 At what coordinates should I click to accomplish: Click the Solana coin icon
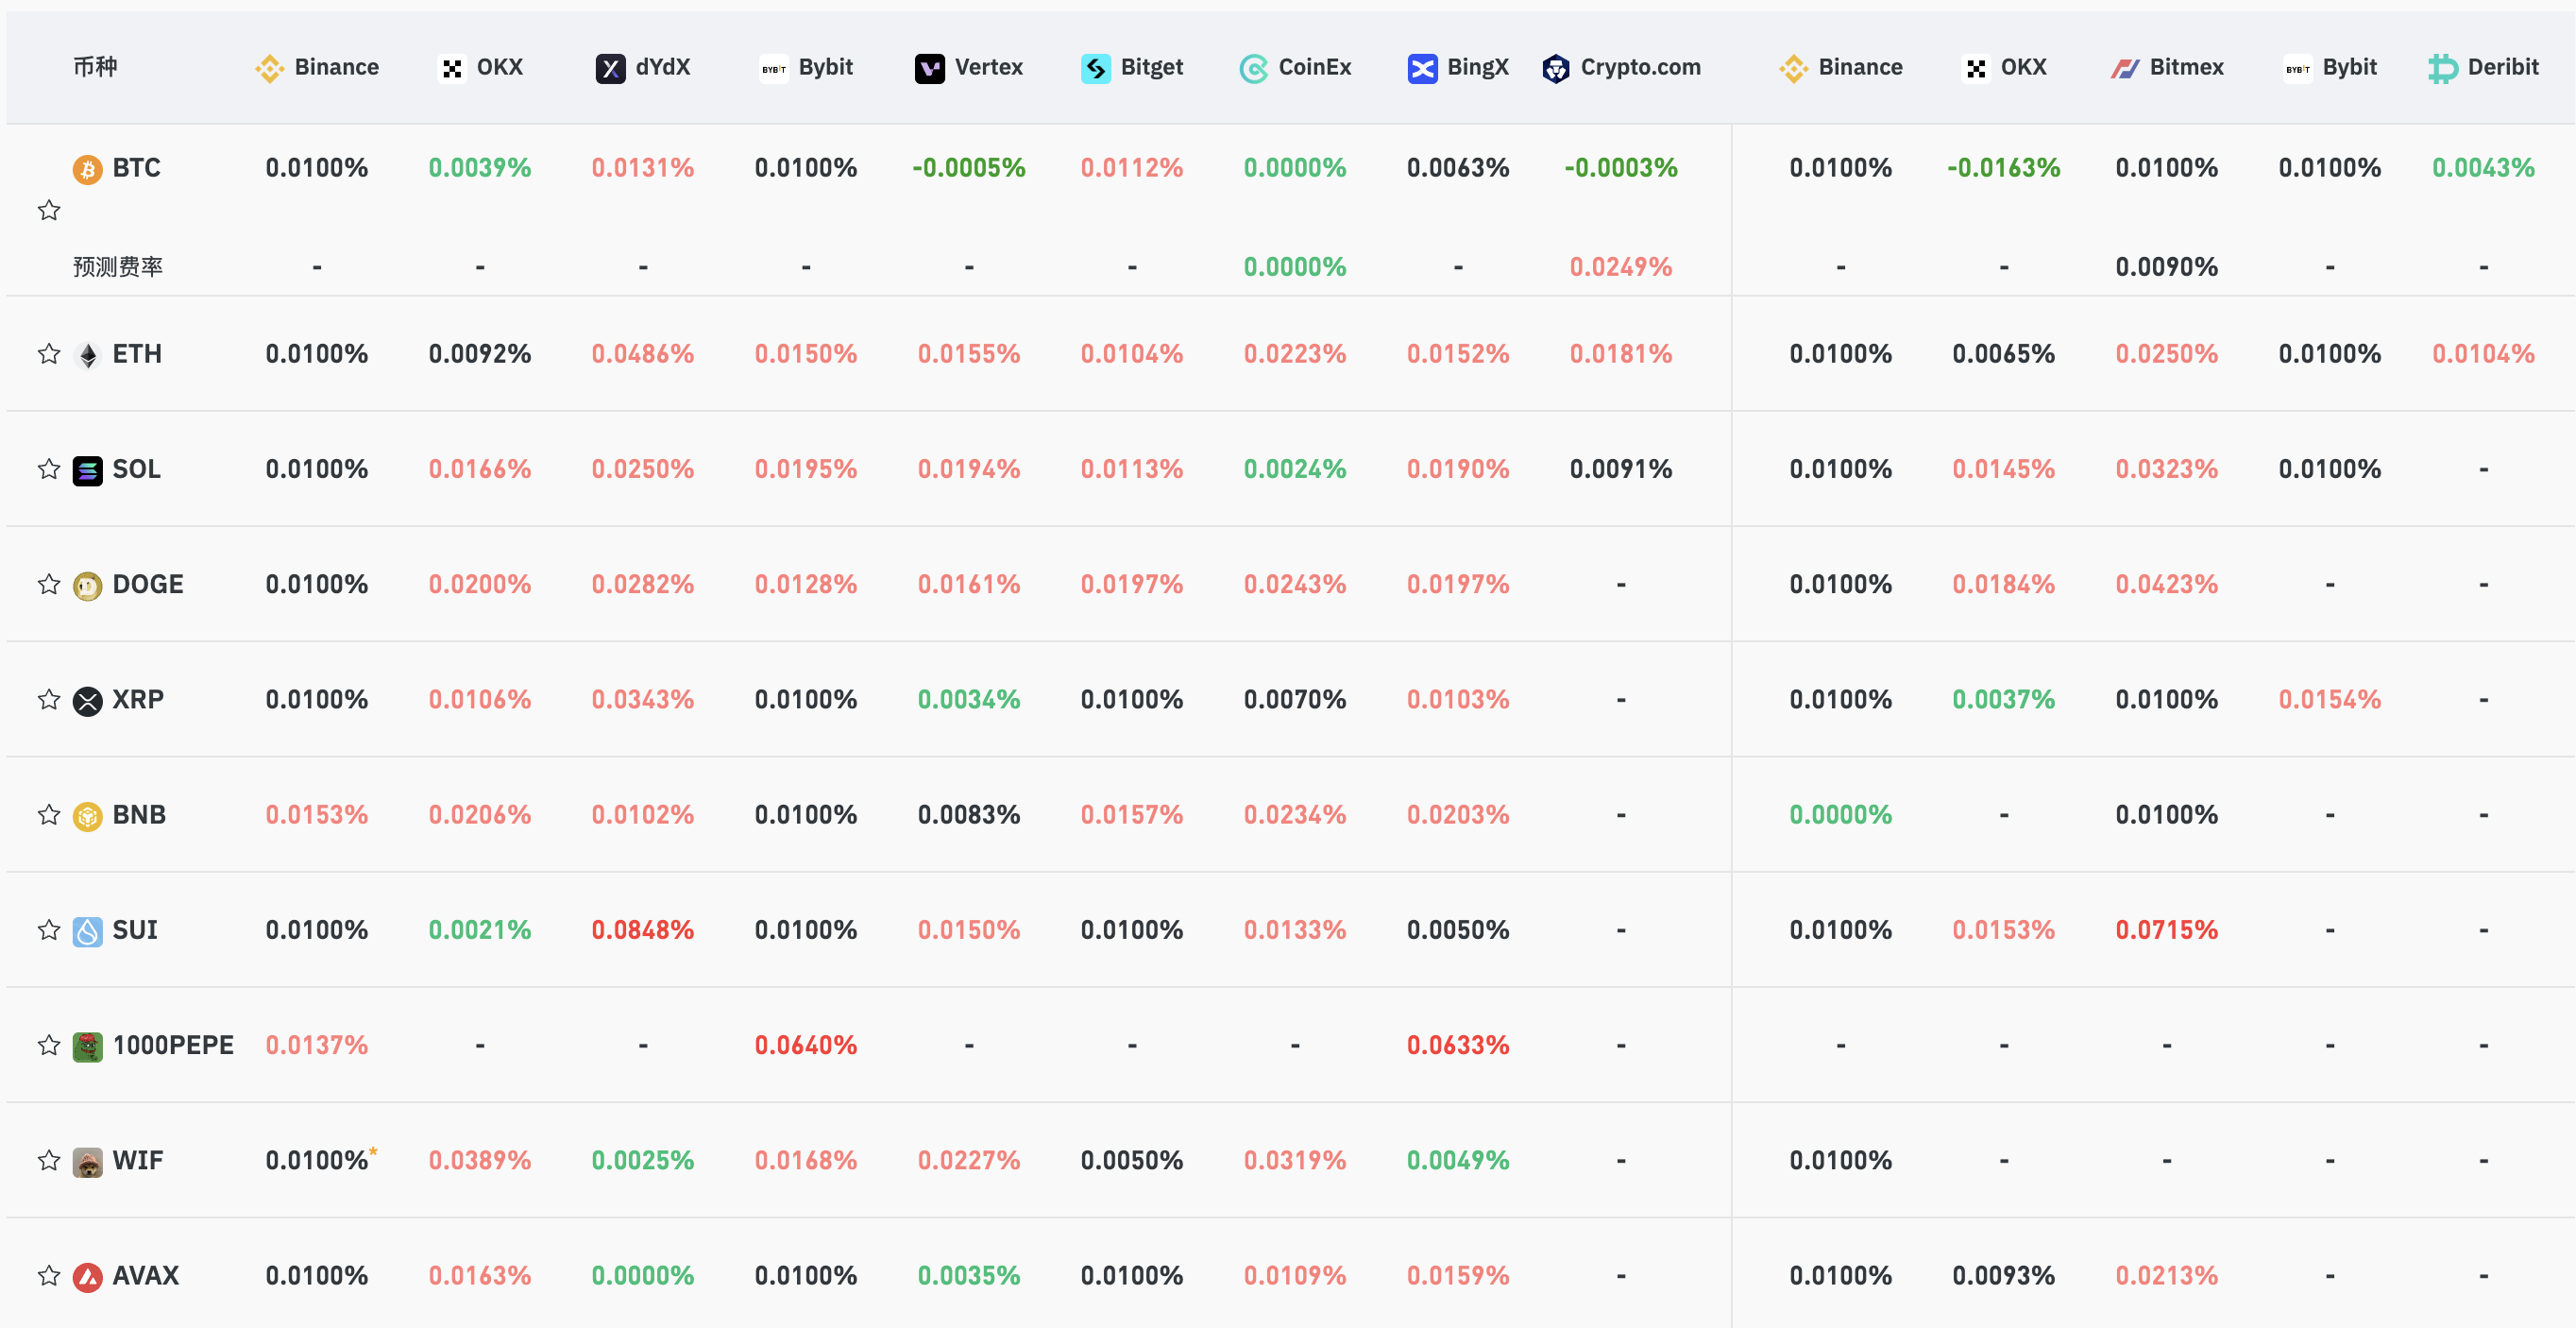[88, 470]
